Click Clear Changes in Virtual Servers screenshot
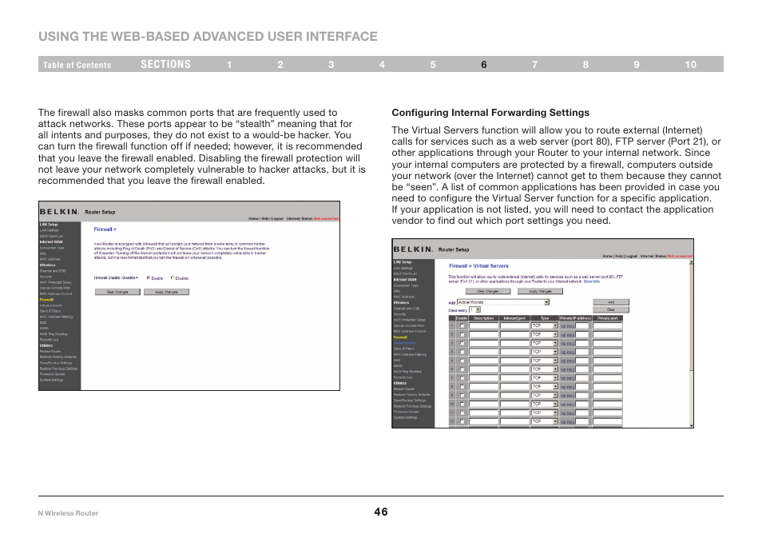The width and height of the screenshot is (762, 534). click(488, 291)
